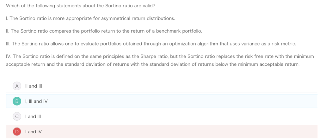The height and width of the screenshot is (139, 318).
Task: Select the red D answer circle
Action: [17, 131]
